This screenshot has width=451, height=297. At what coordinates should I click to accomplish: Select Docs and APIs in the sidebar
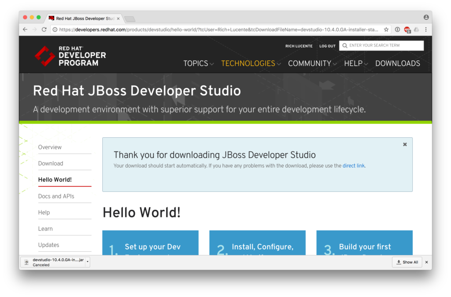(x=56, y=196)
